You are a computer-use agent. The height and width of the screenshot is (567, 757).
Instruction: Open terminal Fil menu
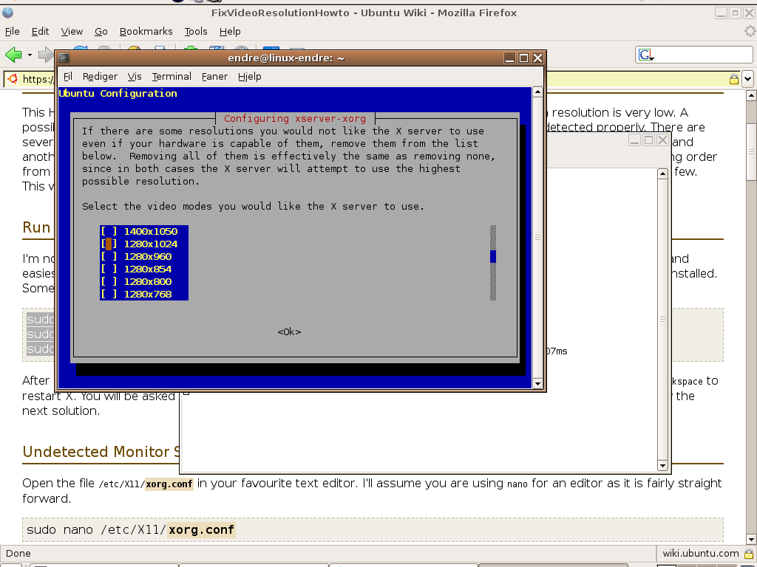(67, 76)
